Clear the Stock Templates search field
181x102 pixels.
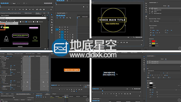pyautogui.click(x=45, y=18)
